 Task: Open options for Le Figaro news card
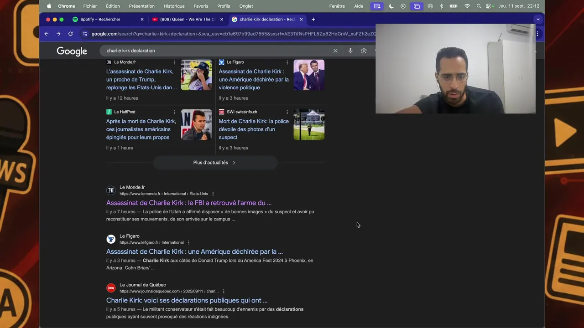[287, 62]
